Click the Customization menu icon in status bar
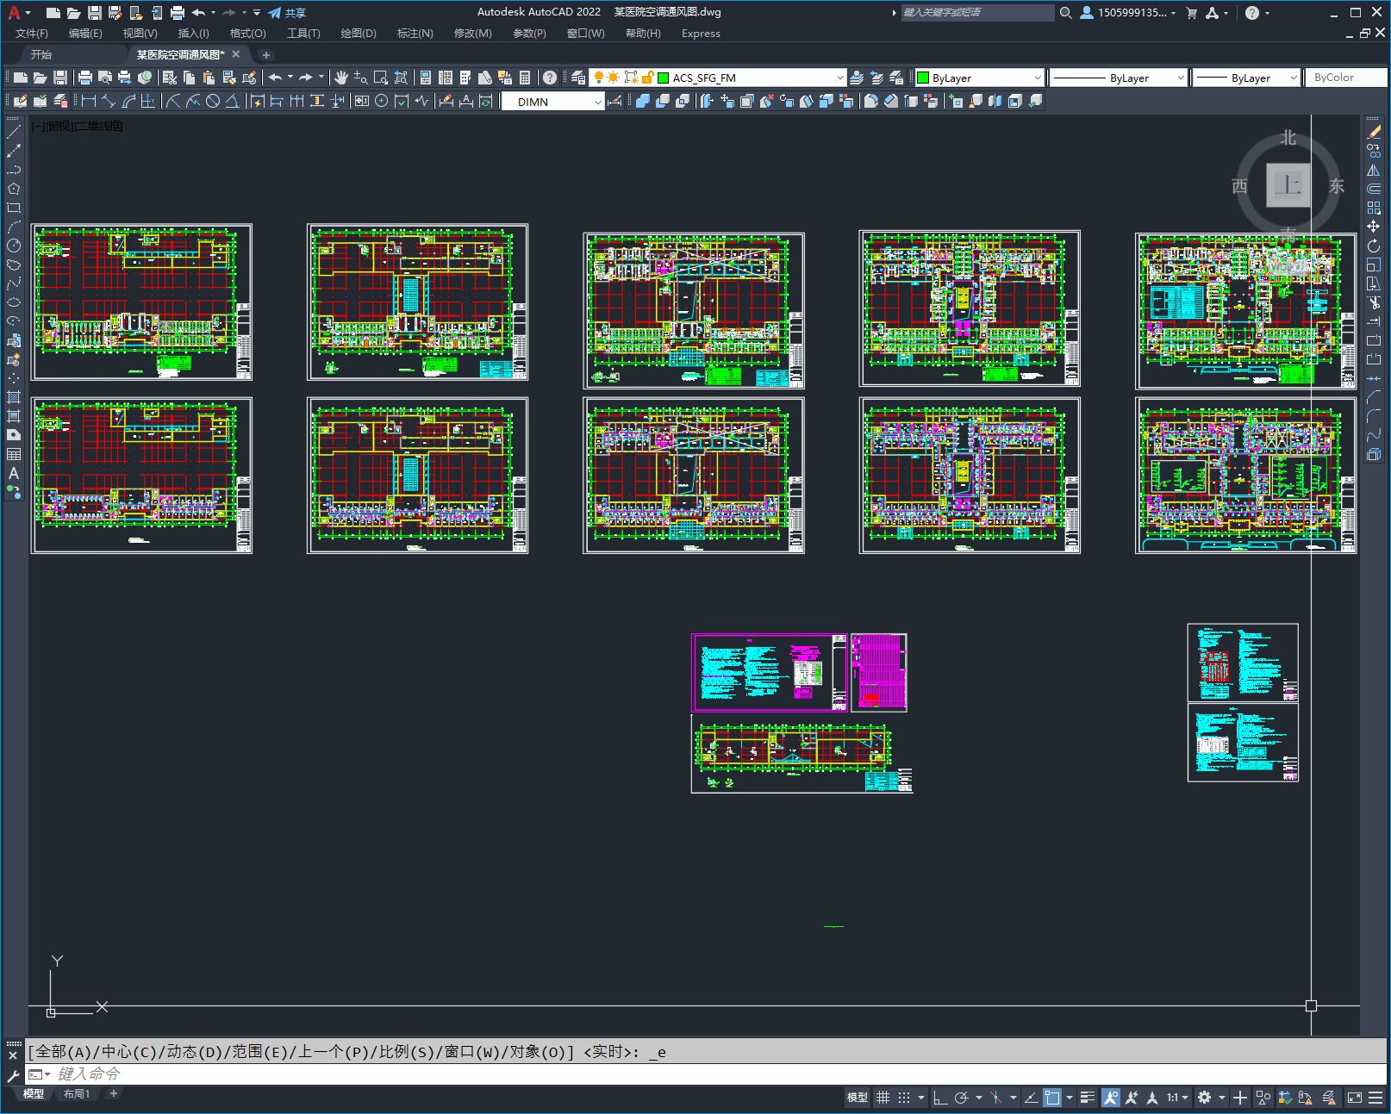 pyautogui.click(x=1375, y=1097)
